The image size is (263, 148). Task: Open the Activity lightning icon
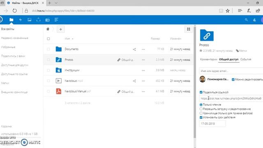pyautogui.click(x=20, y=20)
